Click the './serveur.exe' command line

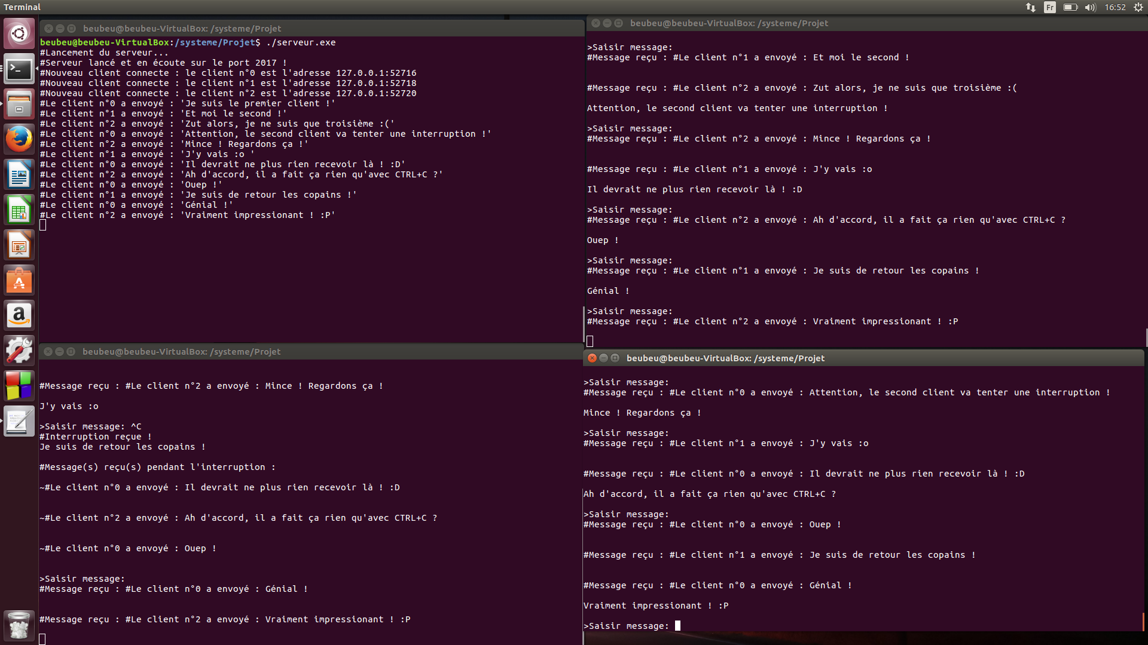[x=188, y=42]
